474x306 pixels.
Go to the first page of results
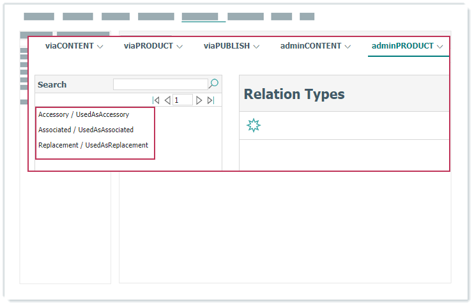point(156,100)
